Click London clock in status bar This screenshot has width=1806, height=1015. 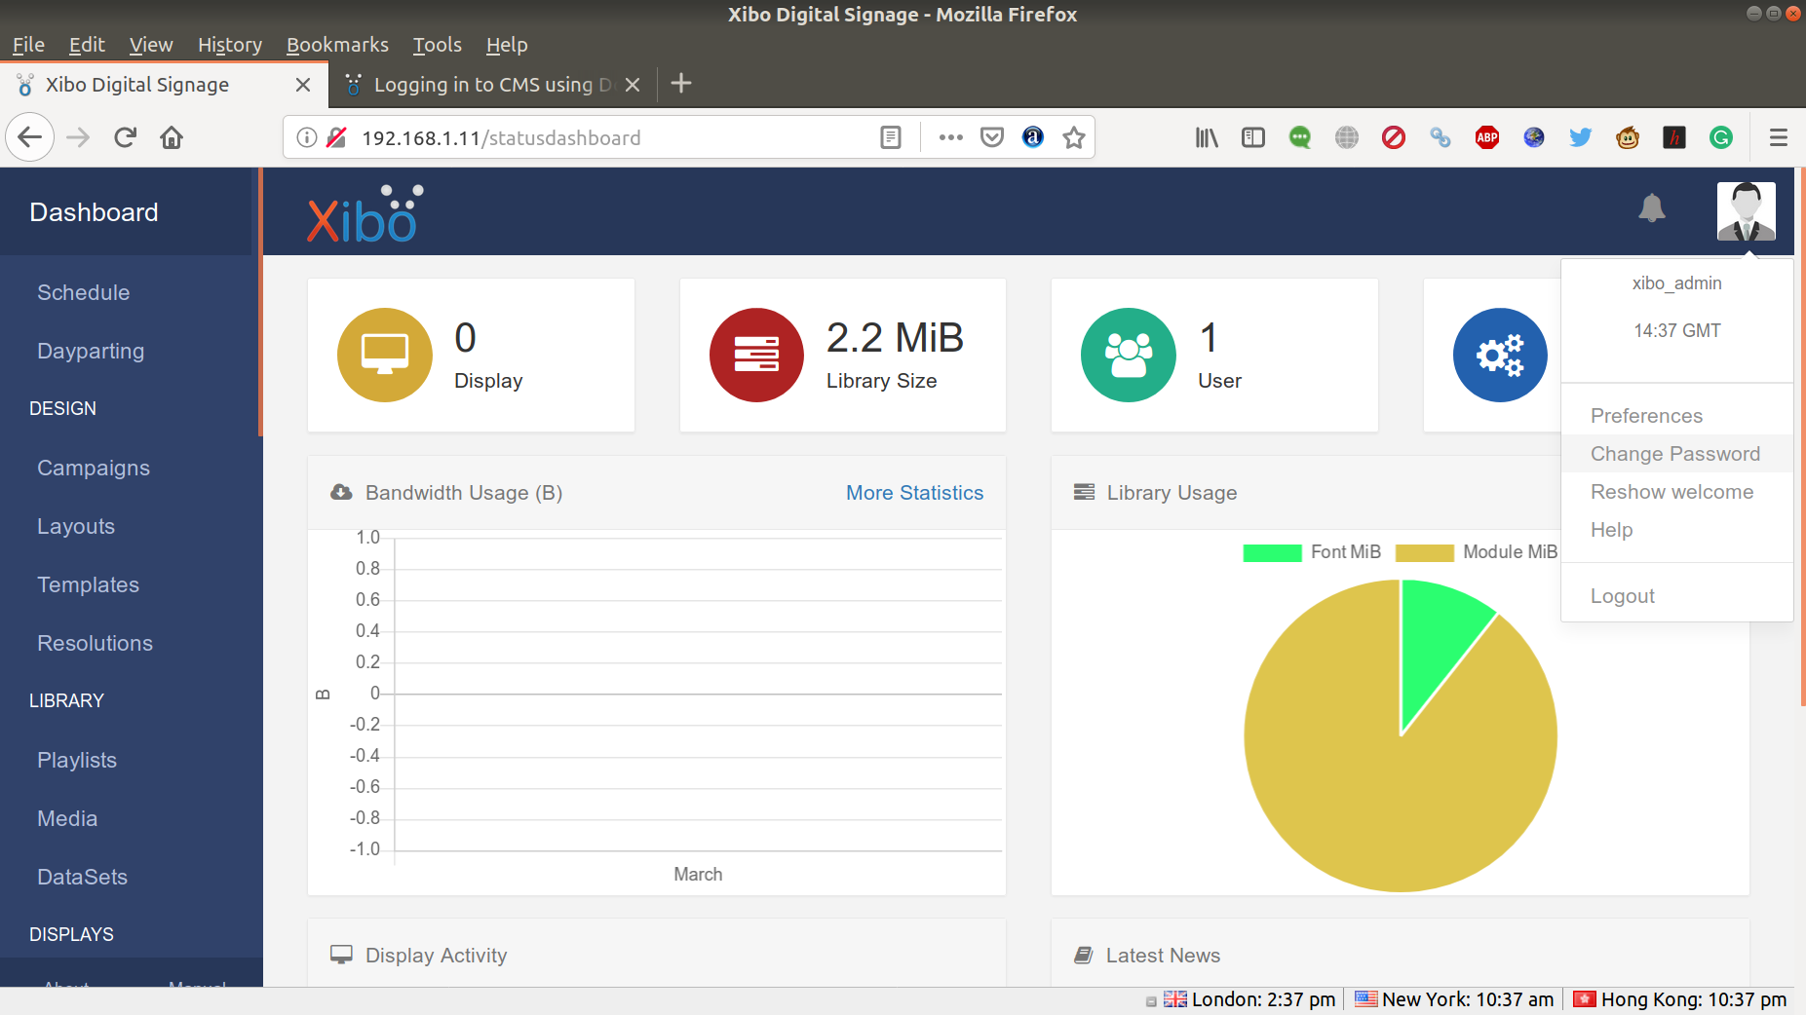coord(1249,999)
